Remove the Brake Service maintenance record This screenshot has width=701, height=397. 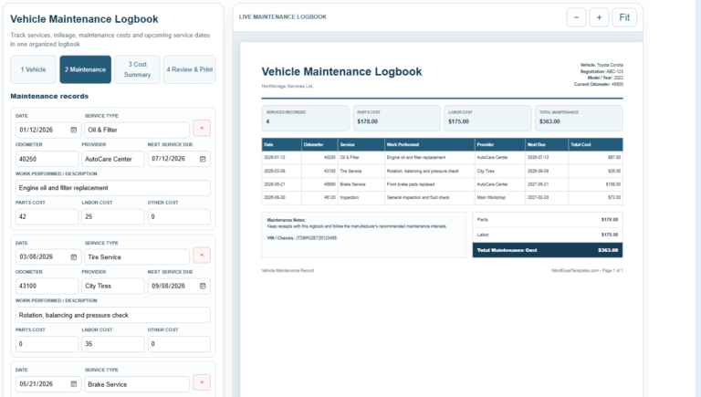point(202,382)
